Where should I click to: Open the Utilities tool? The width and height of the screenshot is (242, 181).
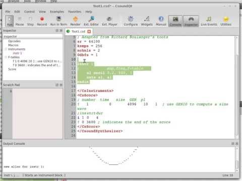226,21
